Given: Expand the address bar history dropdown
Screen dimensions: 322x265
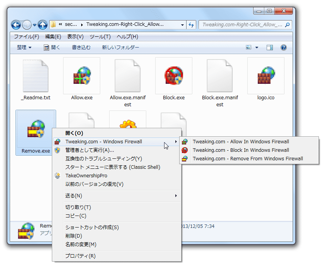Looking at the screenshot, I should pyautogui.click(x=182, y=25).
